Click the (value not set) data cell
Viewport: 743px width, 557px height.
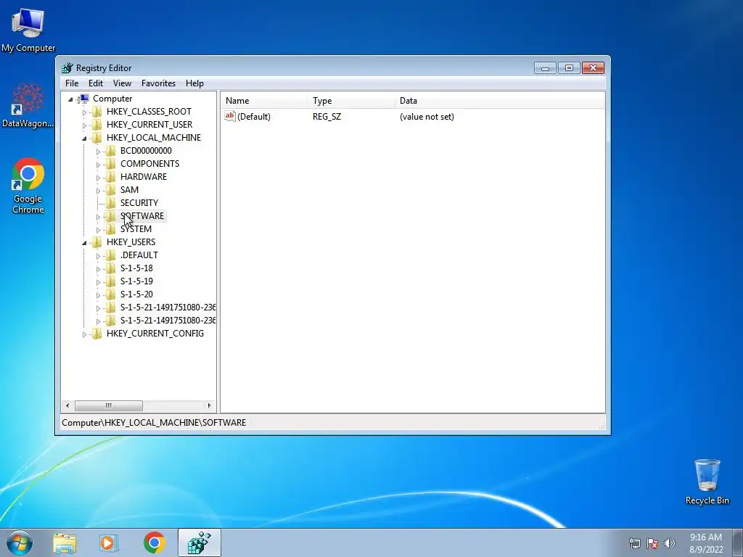coord(427,117)
